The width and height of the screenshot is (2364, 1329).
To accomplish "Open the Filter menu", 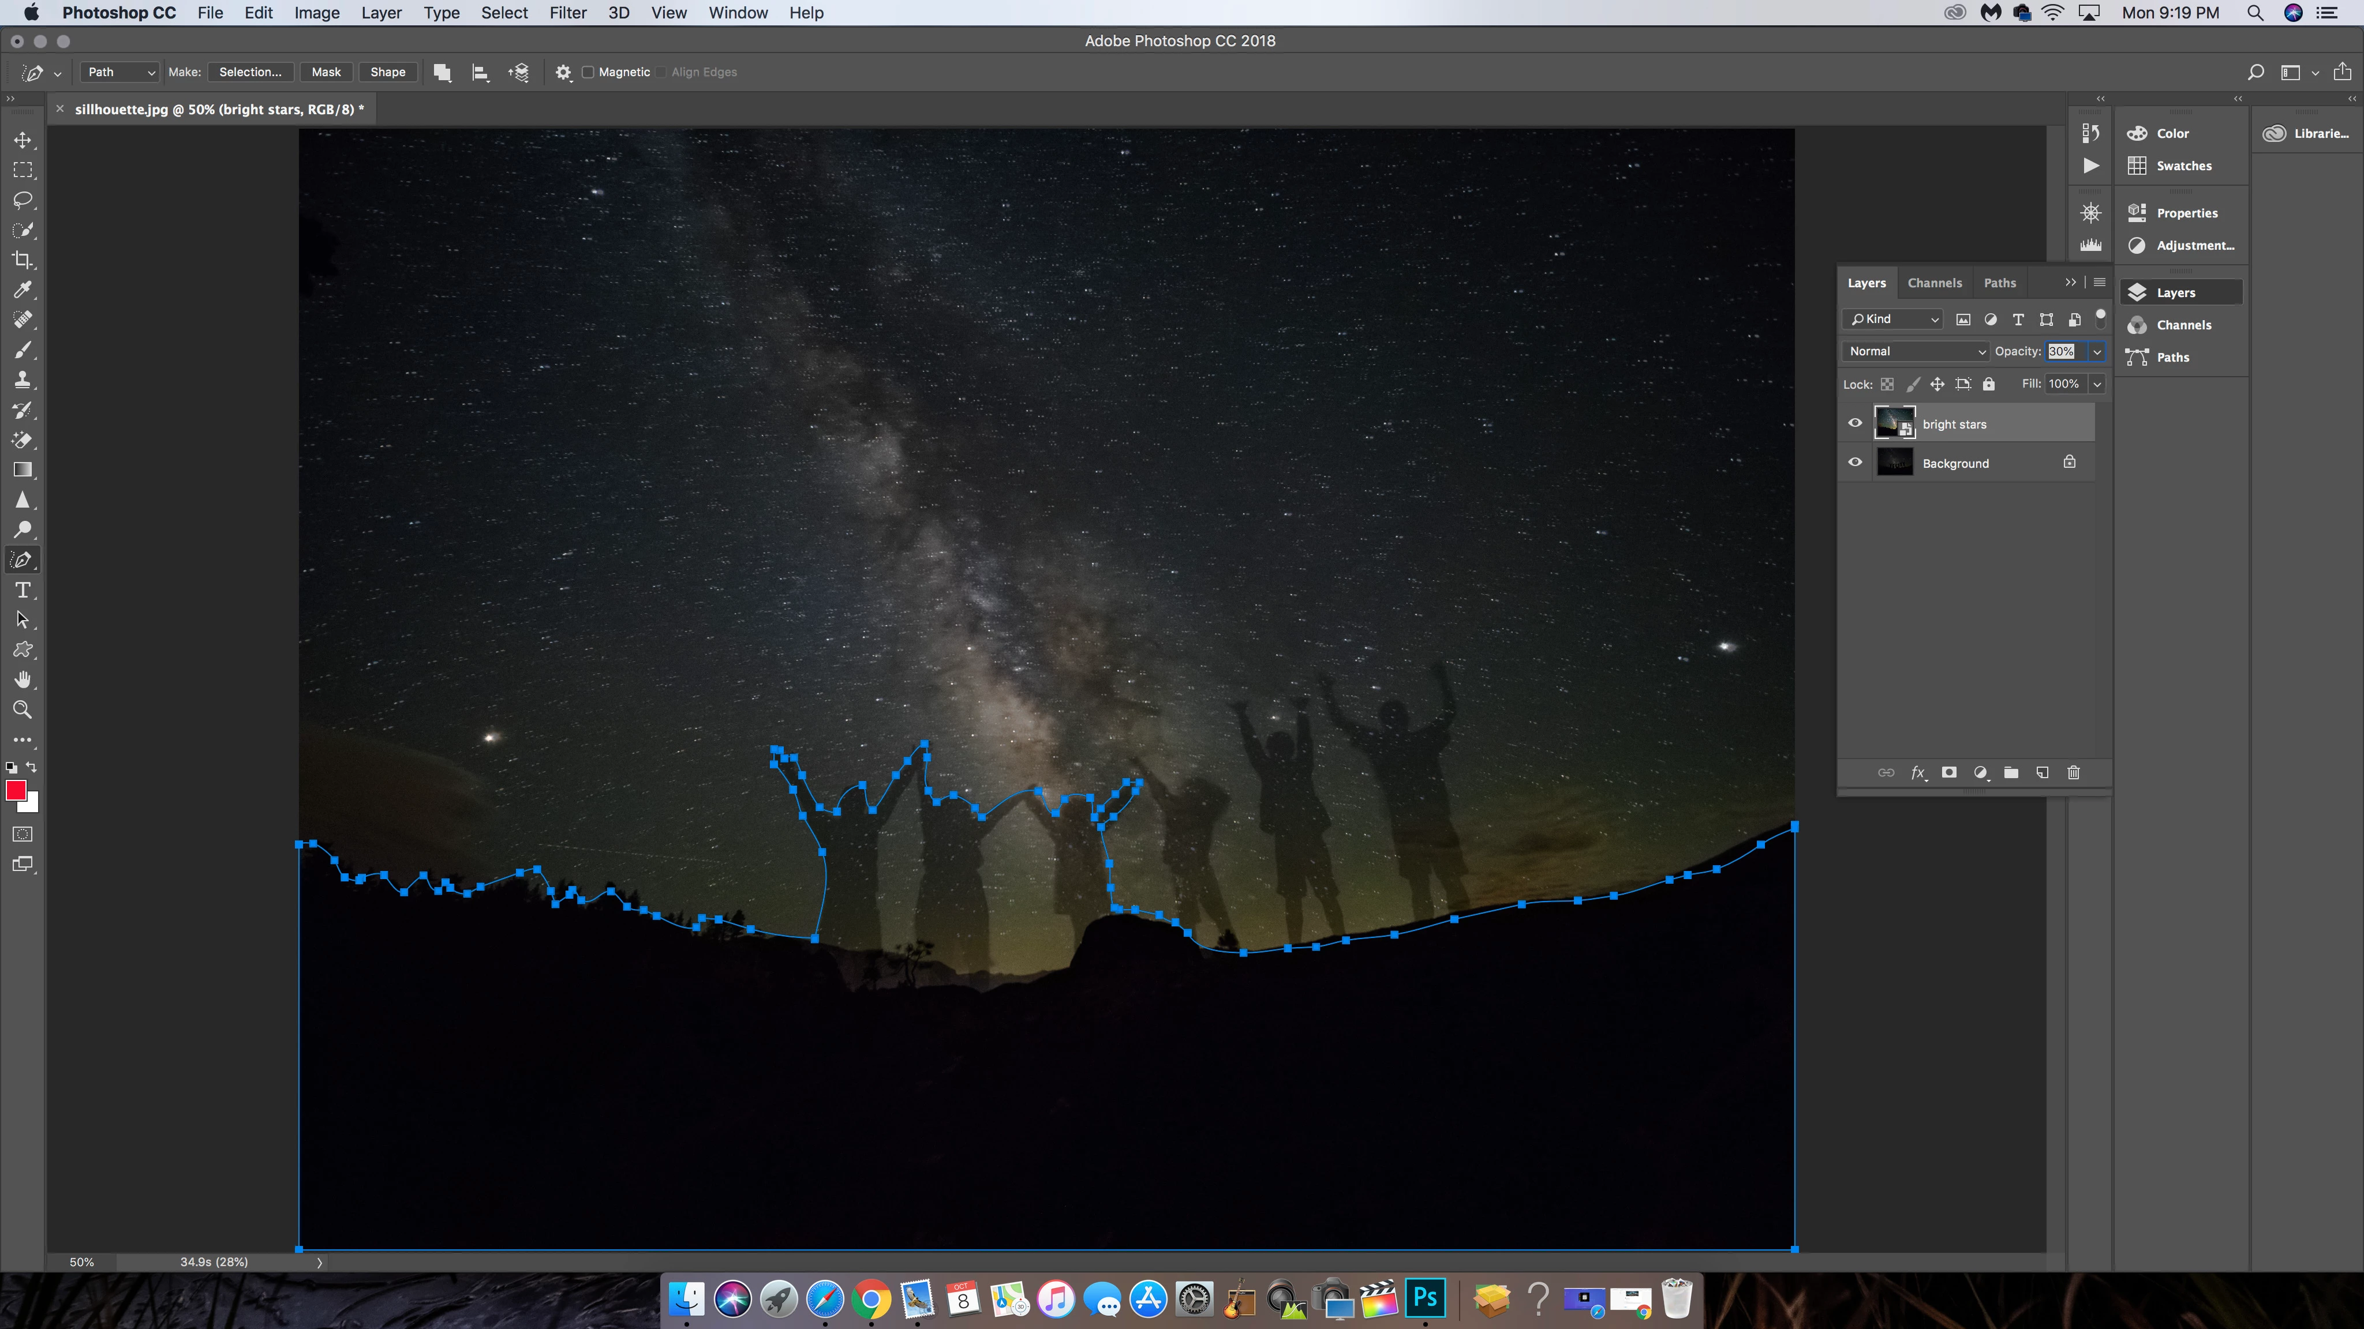I will tap(567, 13).
